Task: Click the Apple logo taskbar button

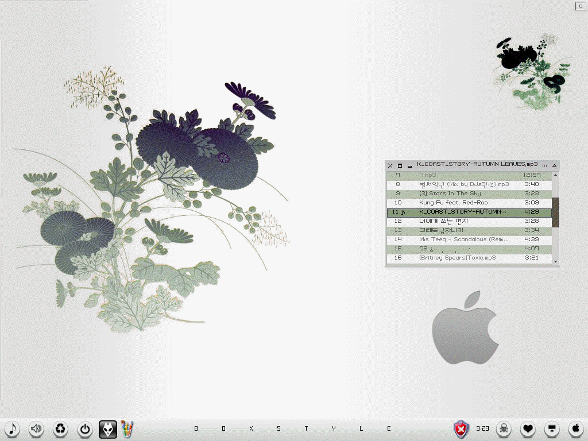Action: 575,428
